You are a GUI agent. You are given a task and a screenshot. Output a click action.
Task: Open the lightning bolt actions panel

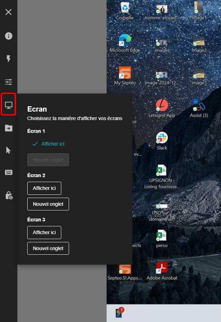8,59
